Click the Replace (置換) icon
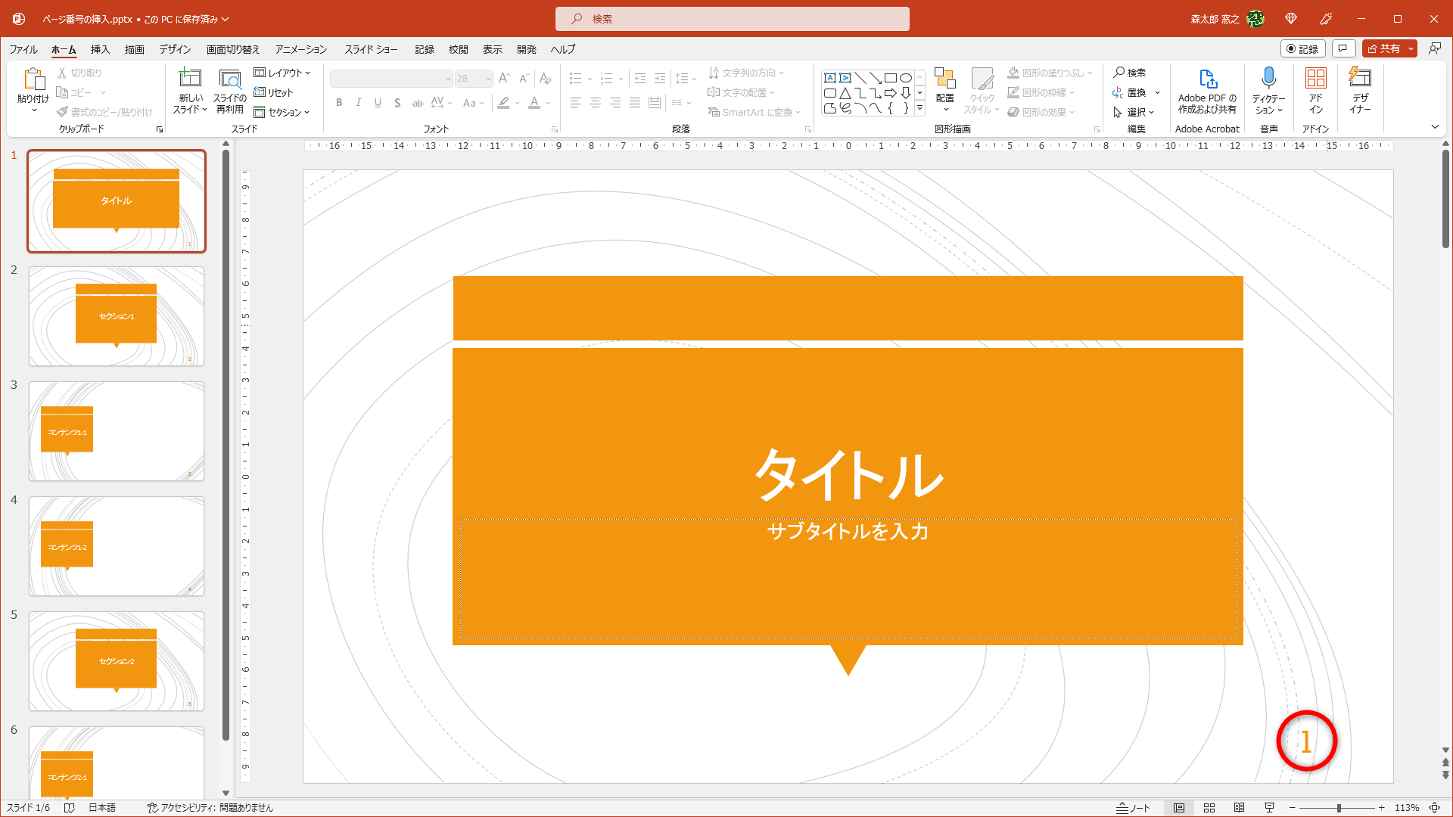Screen dimensions: 1453x817 point(1119,92)
